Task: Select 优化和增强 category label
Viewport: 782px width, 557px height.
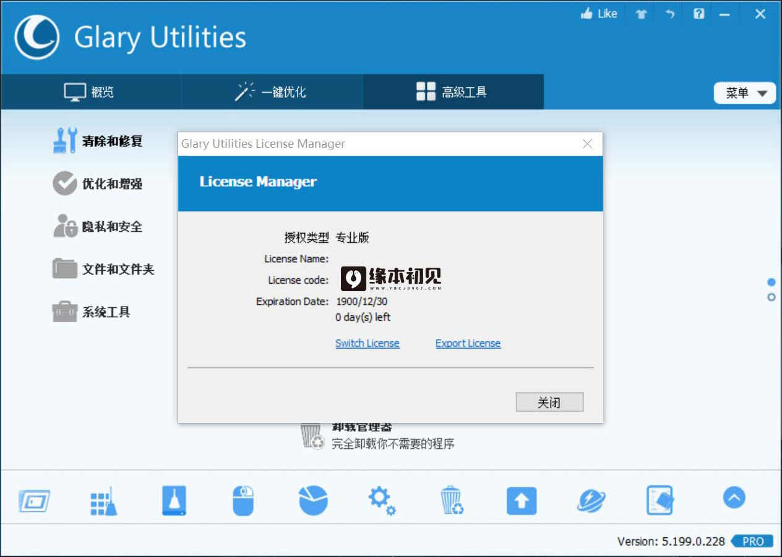Action: pyautogui.click(x=113, y=184)
